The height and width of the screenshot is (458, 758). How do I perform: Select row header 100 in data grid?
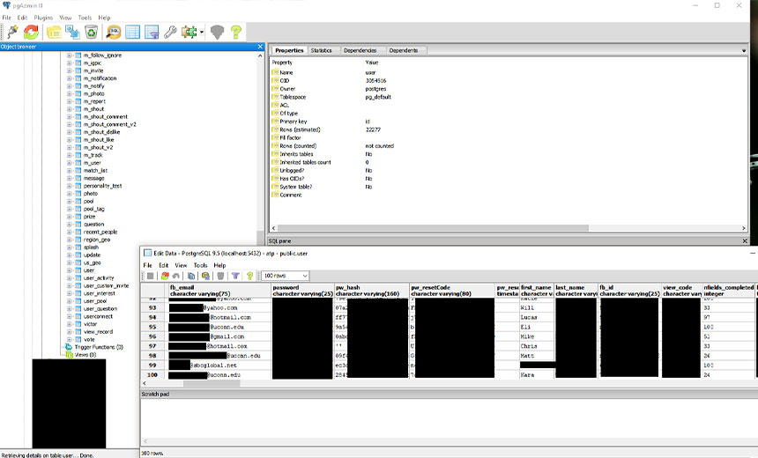click(154, 375)
